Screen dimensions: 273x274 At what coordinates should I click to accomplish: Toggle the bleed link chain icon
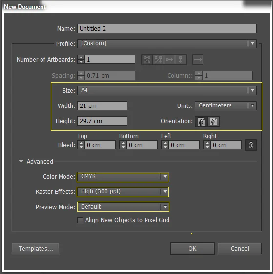(251, 145)
